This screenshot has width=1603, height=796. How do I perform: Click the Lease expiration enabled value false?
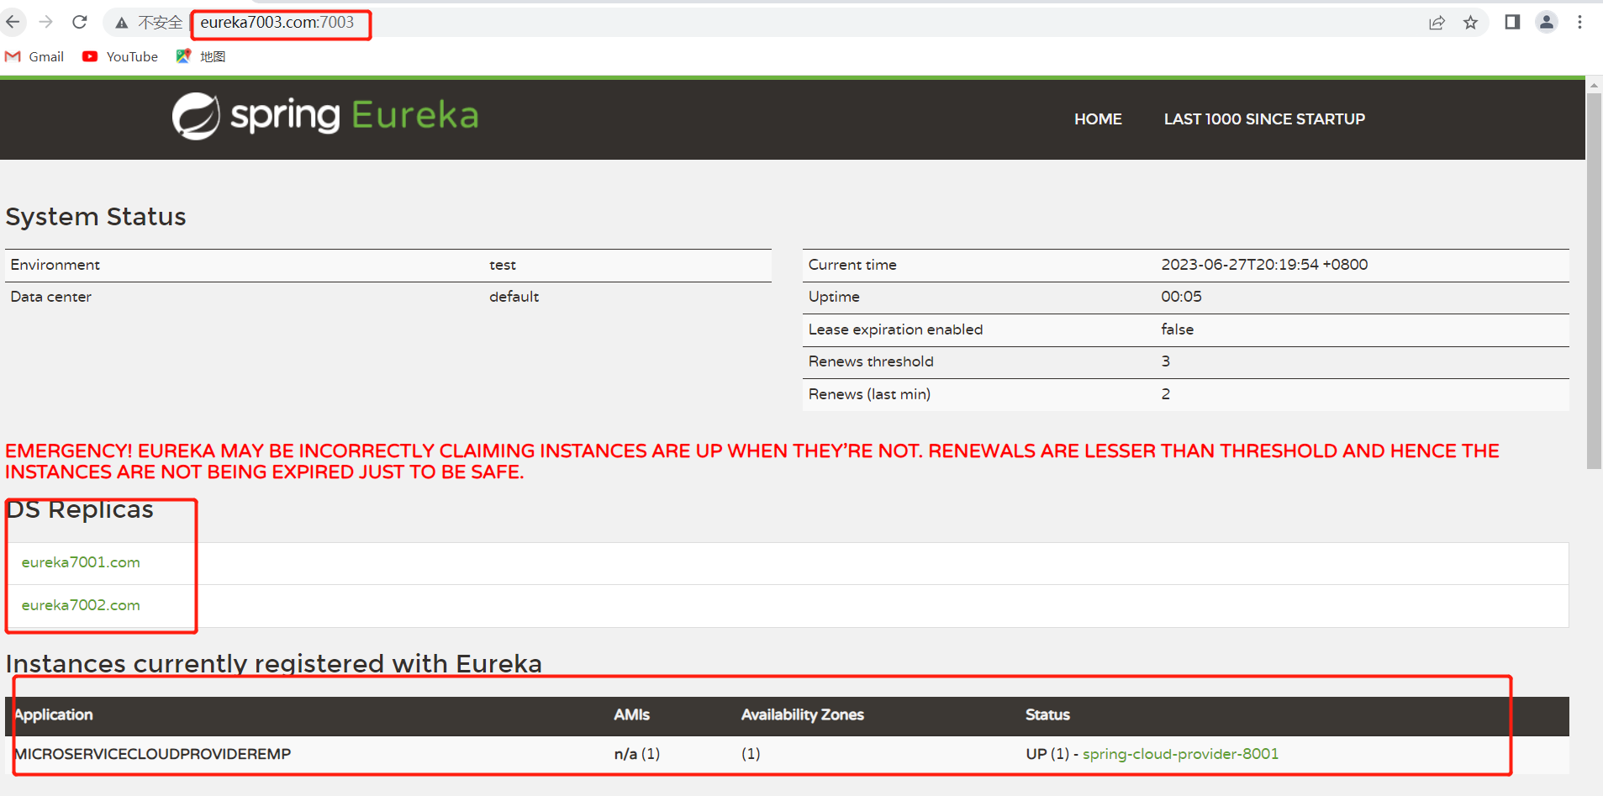coord(1177,329)
